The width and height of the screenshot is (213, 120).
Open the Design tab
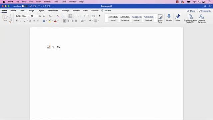click(31, 11)
